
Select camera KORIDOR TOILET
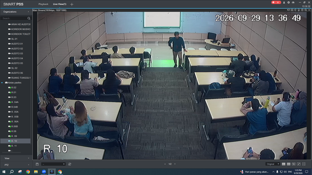coord(19,34)
